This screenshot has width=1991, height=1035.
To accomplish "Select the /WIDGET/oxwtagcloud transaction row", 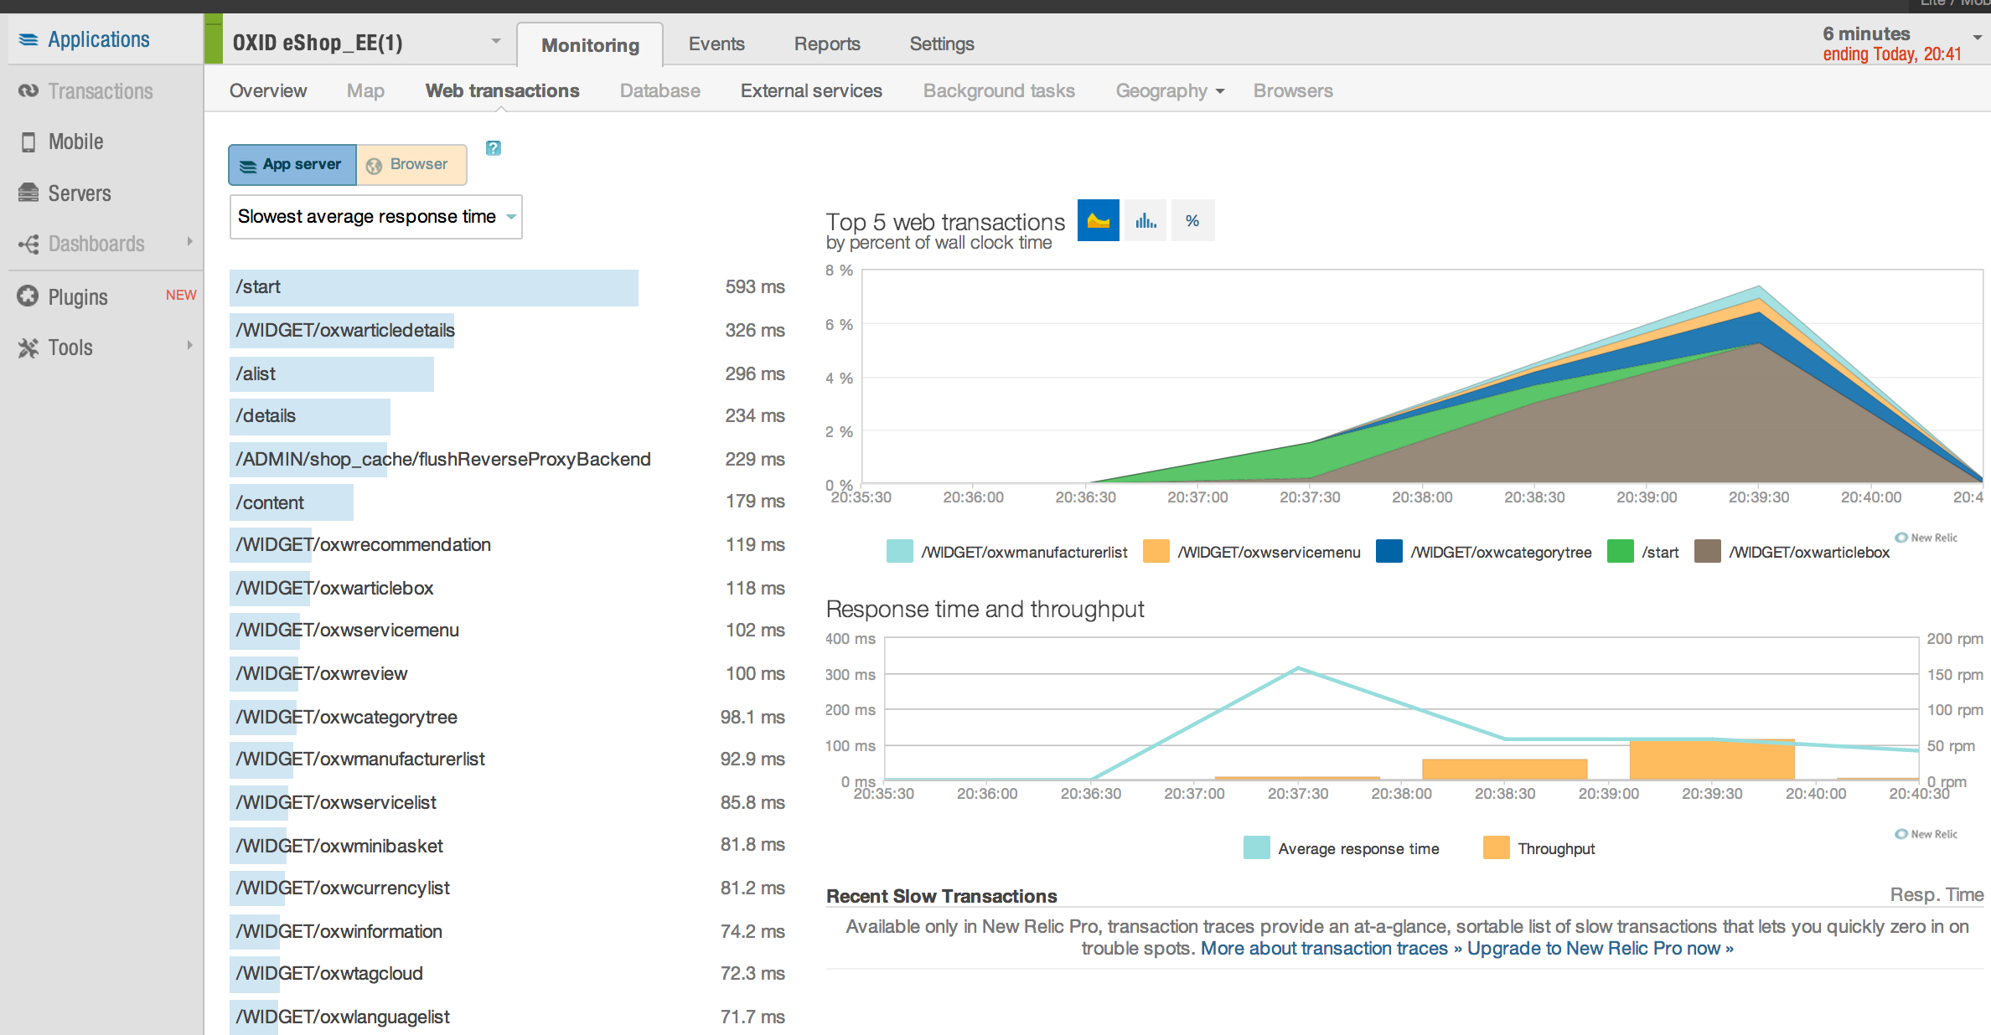I will (x=508, y=974).
